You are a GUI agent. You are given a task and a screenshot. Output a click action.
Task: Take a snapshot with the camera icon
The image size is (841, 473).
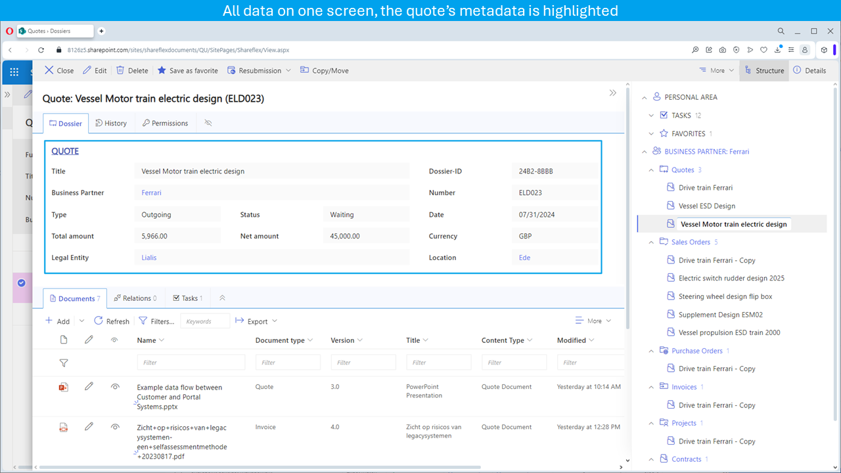(723, 50)
